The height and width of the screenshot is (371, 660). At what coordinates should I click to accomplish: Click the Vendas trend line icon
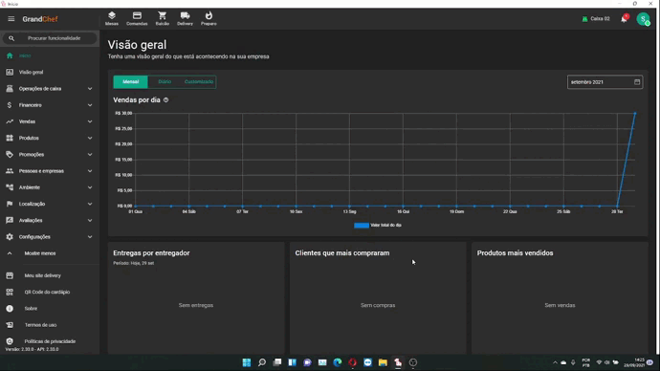[x=10, y=121]
